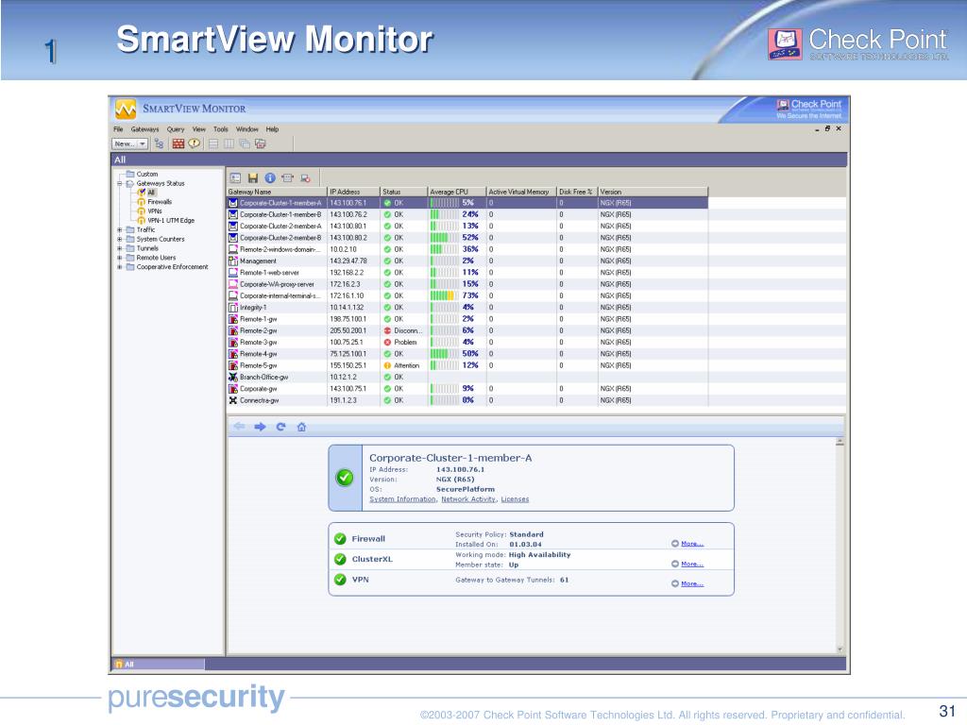Click the red firewall brick icon
Viewport: 967px width, 725px height.
point(178,143)
